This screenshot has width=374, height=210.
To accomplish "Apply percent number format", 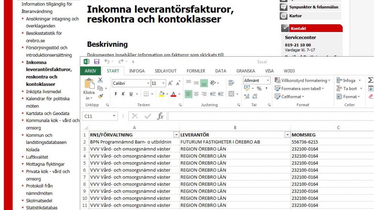I will [x=259, y=88].
